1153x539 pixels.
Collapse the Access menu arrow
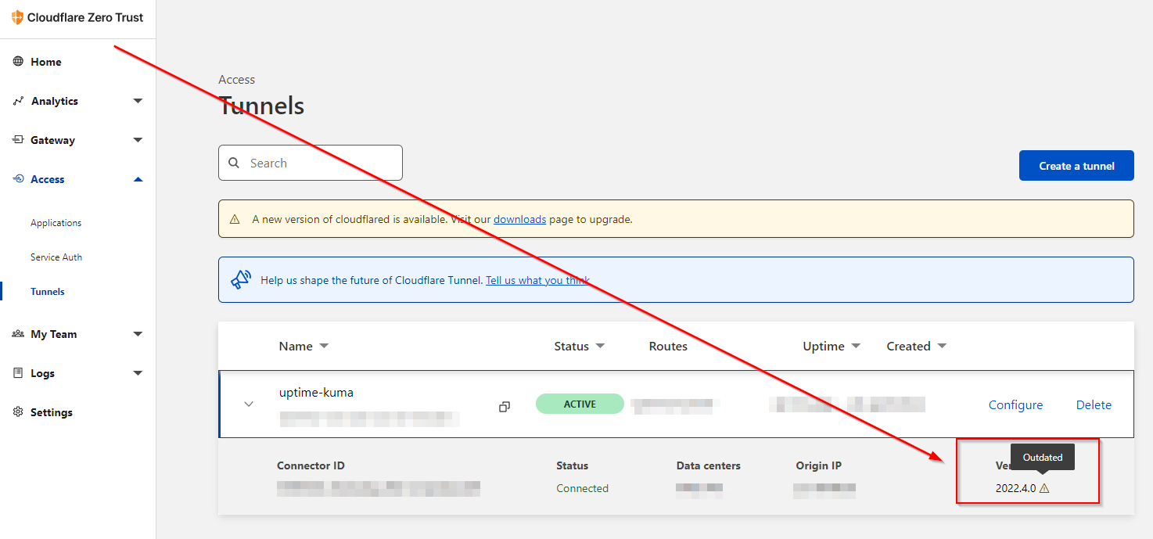coord(138,179)
